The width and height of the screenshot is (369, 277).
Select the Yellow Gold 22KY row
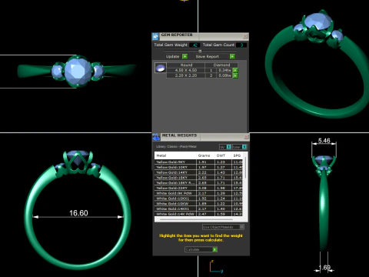click(198, 188)
